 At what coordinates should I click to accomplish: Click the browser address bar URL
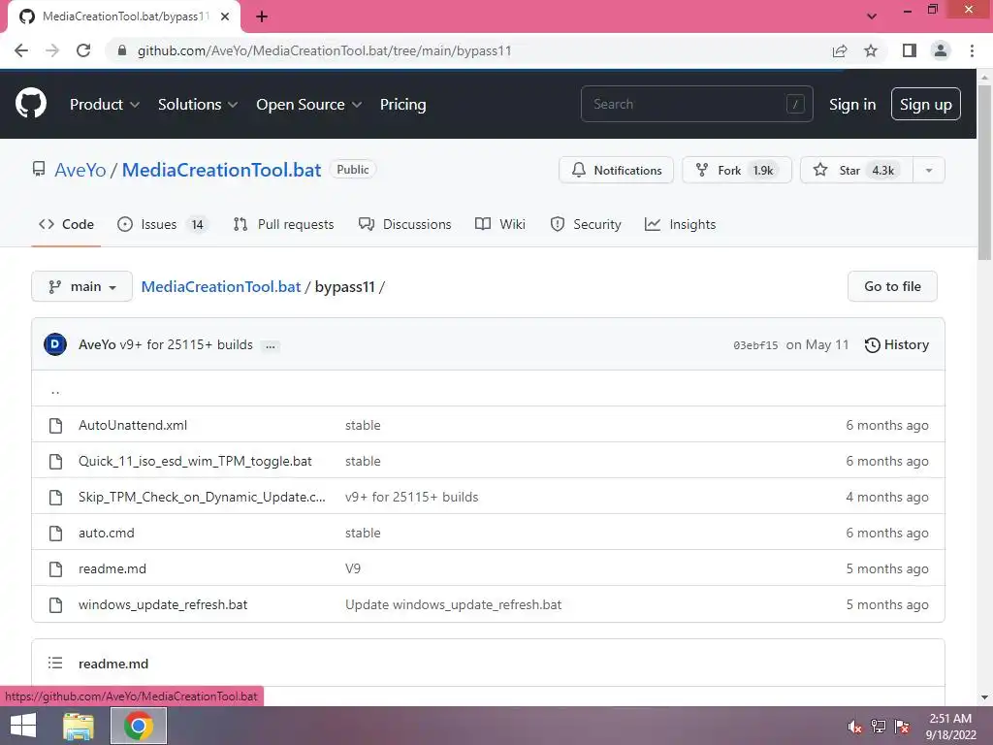(324, 50)
